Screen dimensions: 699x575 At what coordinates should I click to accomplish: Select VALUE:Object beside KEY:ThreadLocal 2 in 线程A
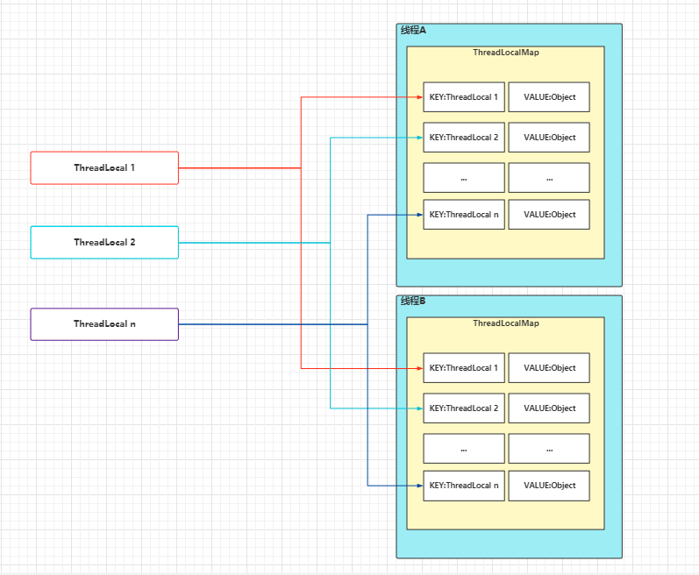click(x=549, y=138)
